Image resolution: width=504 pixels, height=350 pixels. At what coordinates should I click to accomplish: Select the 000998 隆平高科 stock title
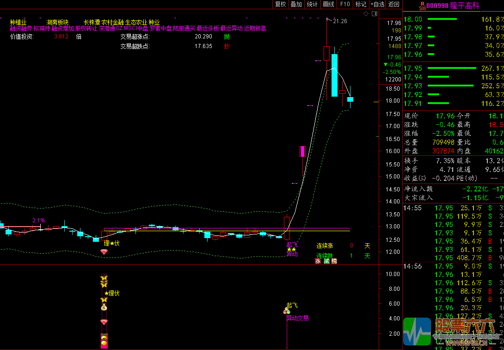tap(452, 6)
